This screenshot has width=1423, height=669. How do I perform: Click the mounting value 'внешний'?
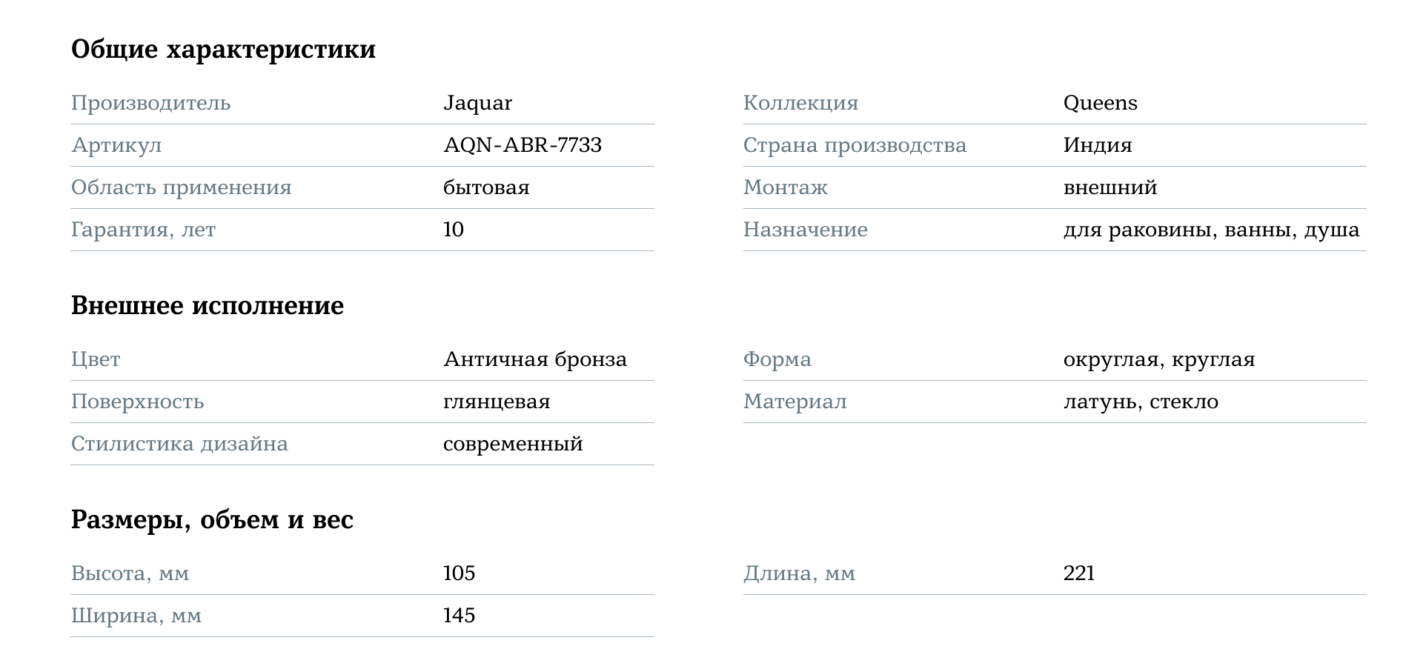(x=1110, y=187)
